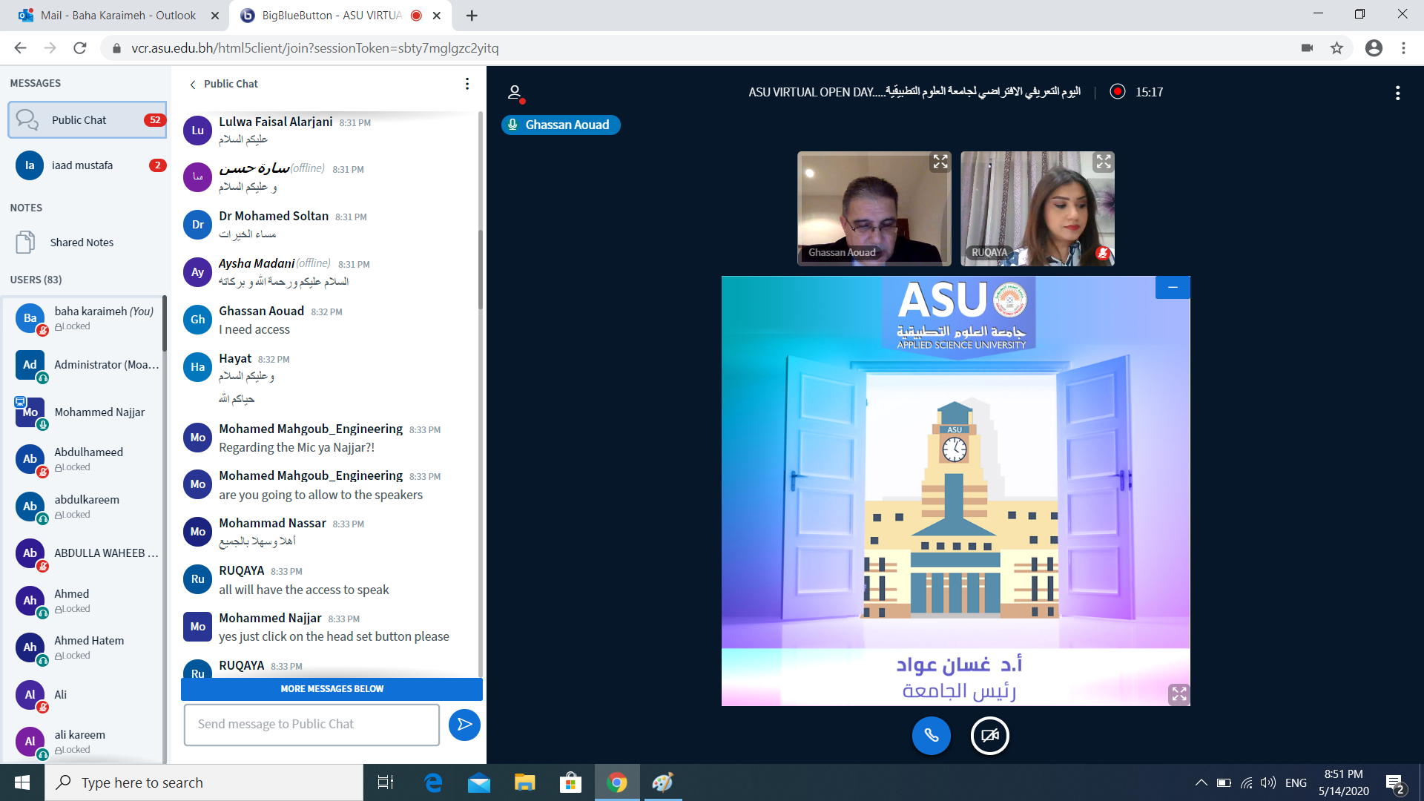Click the Ahmed user avatar
1424x801 pixels.
30,601
